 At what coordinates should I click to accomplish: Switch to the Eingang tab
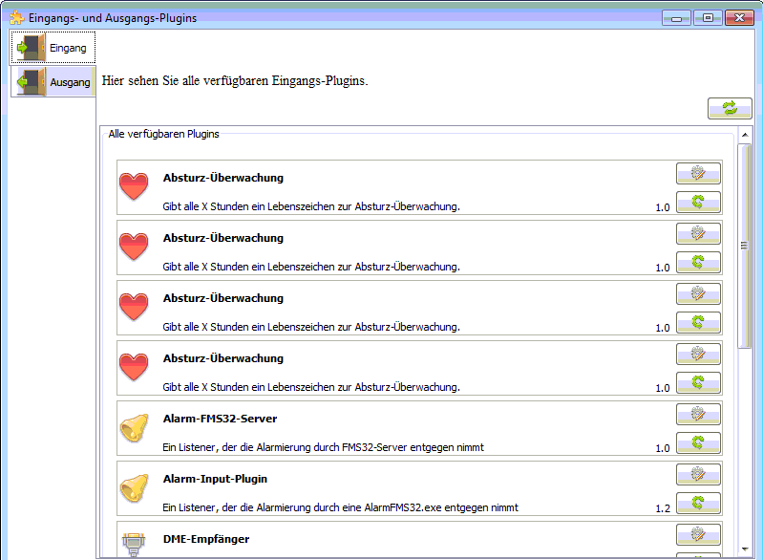[53, 48]
